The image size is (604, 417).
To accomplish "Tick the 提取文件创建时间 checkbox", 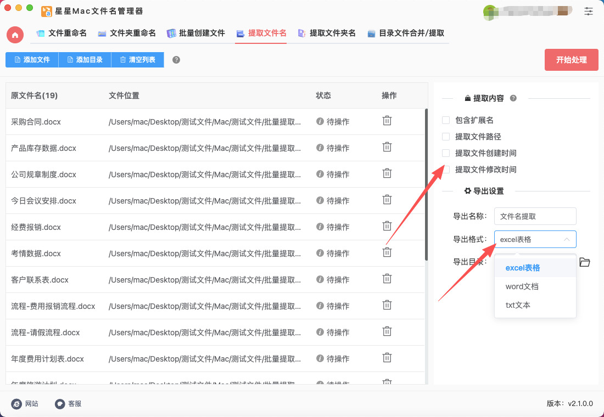I will coord(446,153).
